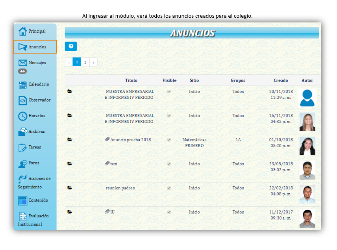Click paperclip attachment on IU
The height and width of the screenshot is (250, 337).
tap(107, 211)
